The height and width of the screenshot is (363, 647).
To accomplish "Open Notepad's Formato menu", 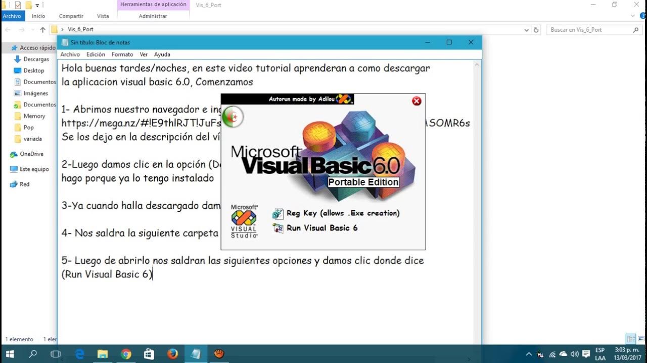I will coord(122,54).
